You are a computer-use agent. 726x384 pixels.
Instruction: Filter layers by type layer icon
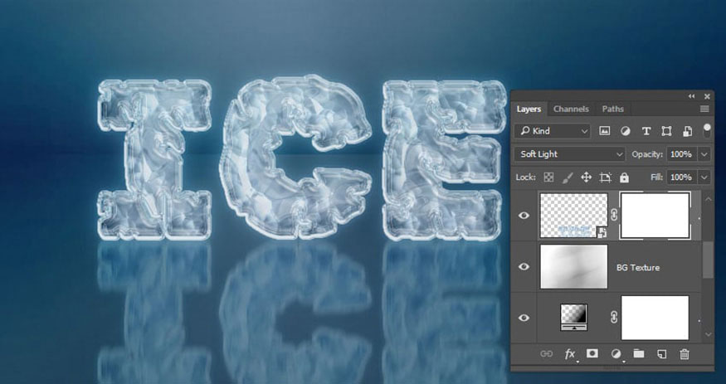click(x=646, y=131)
